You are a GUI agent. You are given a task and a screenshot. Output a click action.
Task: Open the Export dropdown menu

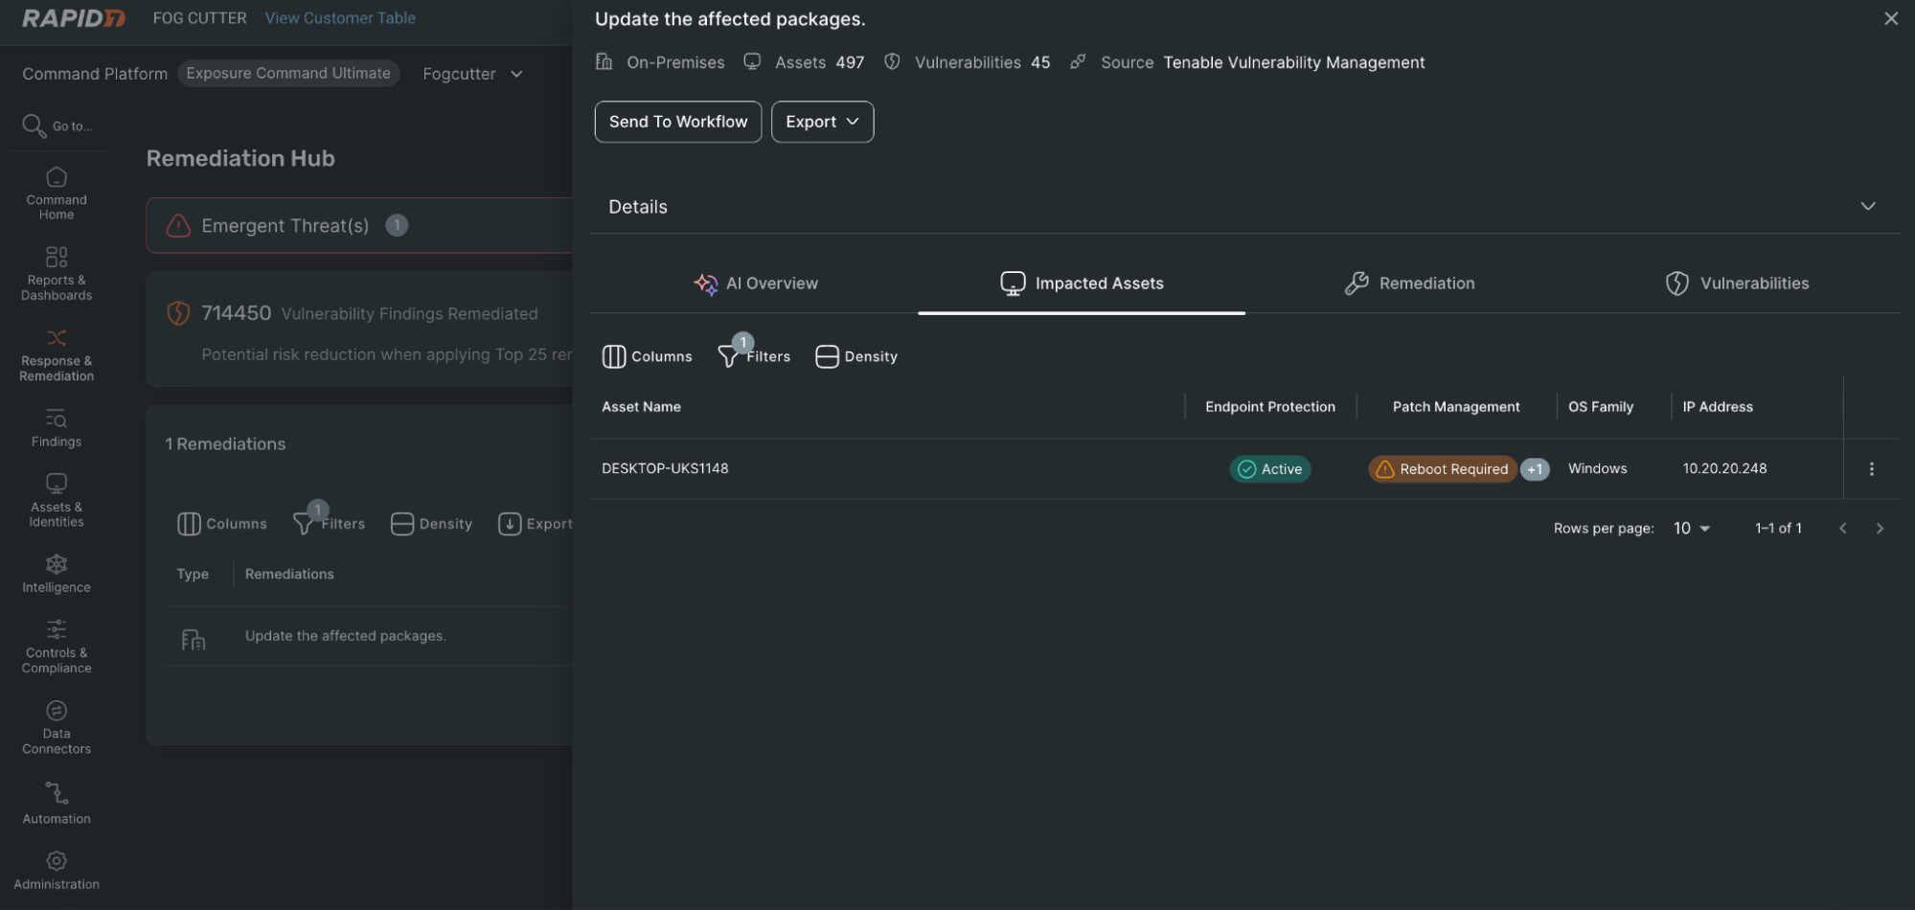822,122
